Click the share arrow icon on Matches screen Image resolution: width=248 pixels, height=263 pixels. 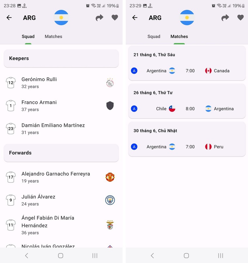(225, 17)
